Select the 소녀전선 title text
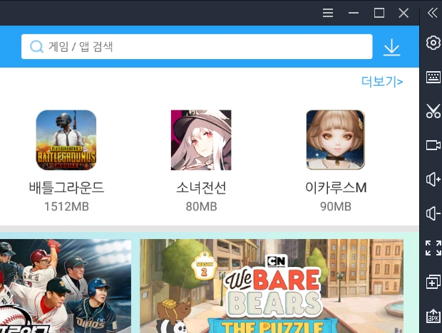The image size is (442, 333). (201, 188)
